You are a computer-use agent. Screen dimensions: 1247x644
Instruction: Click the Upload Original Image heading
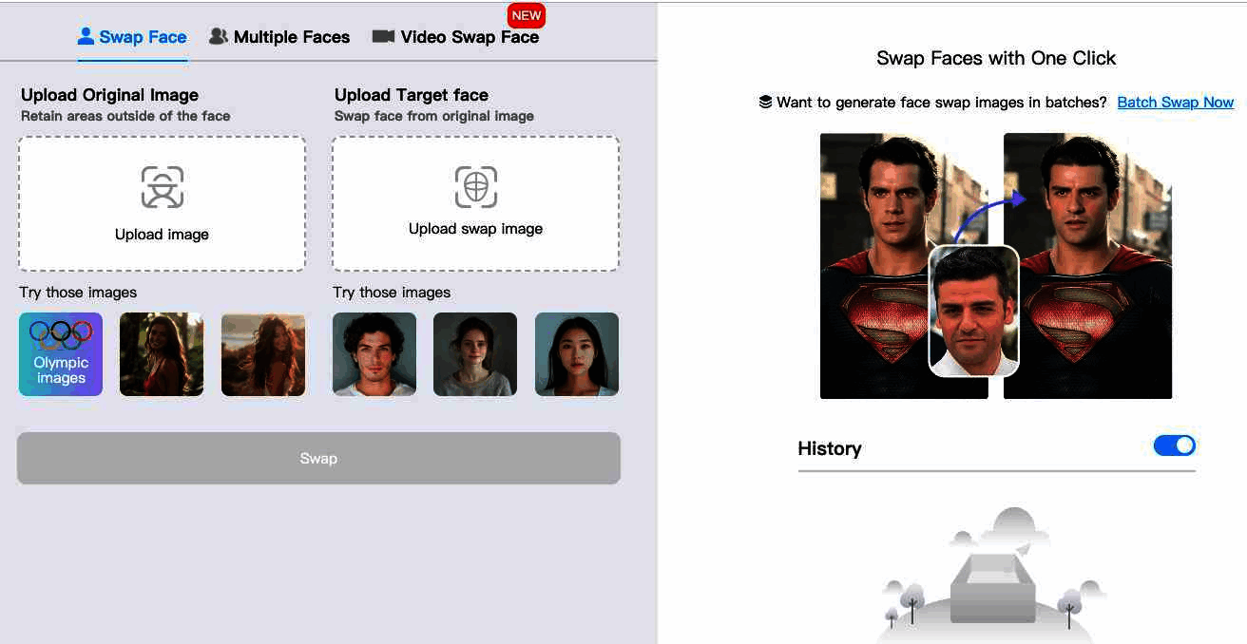(x=110, y=95)
